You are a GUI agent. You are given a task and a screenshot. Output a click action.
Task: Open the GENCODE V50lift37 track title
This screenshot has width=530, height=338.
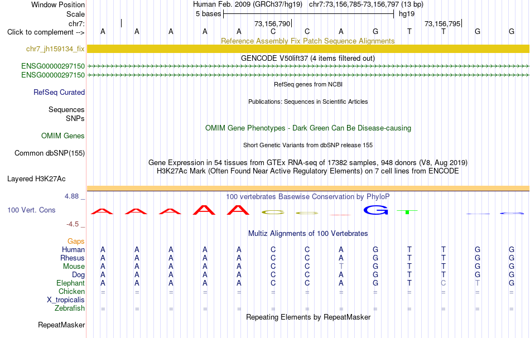[308, 58]
